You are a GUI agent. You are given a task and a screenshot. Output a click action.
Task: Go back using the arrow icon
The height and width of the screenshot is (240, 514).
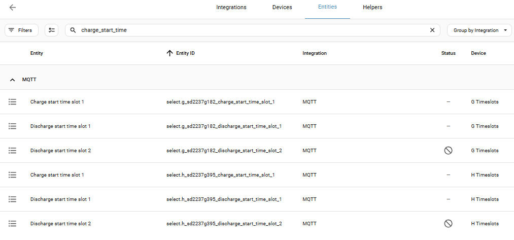tap(13, 8)
